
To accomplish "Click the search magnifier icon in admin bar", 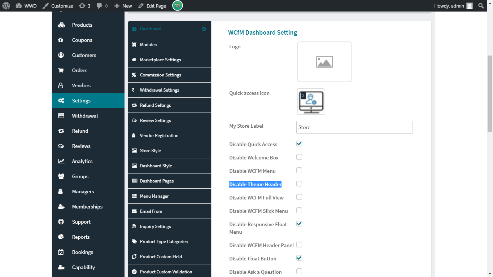I will pos(481,6).
